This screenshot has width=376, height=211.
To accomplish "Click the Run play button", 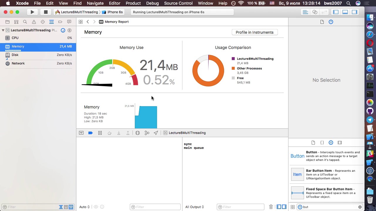I will click(32, 12).
